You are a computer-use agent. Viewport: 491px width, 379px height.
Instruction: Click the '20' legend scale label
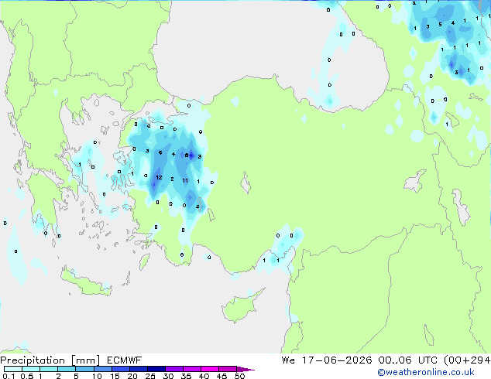coord(132,376)
